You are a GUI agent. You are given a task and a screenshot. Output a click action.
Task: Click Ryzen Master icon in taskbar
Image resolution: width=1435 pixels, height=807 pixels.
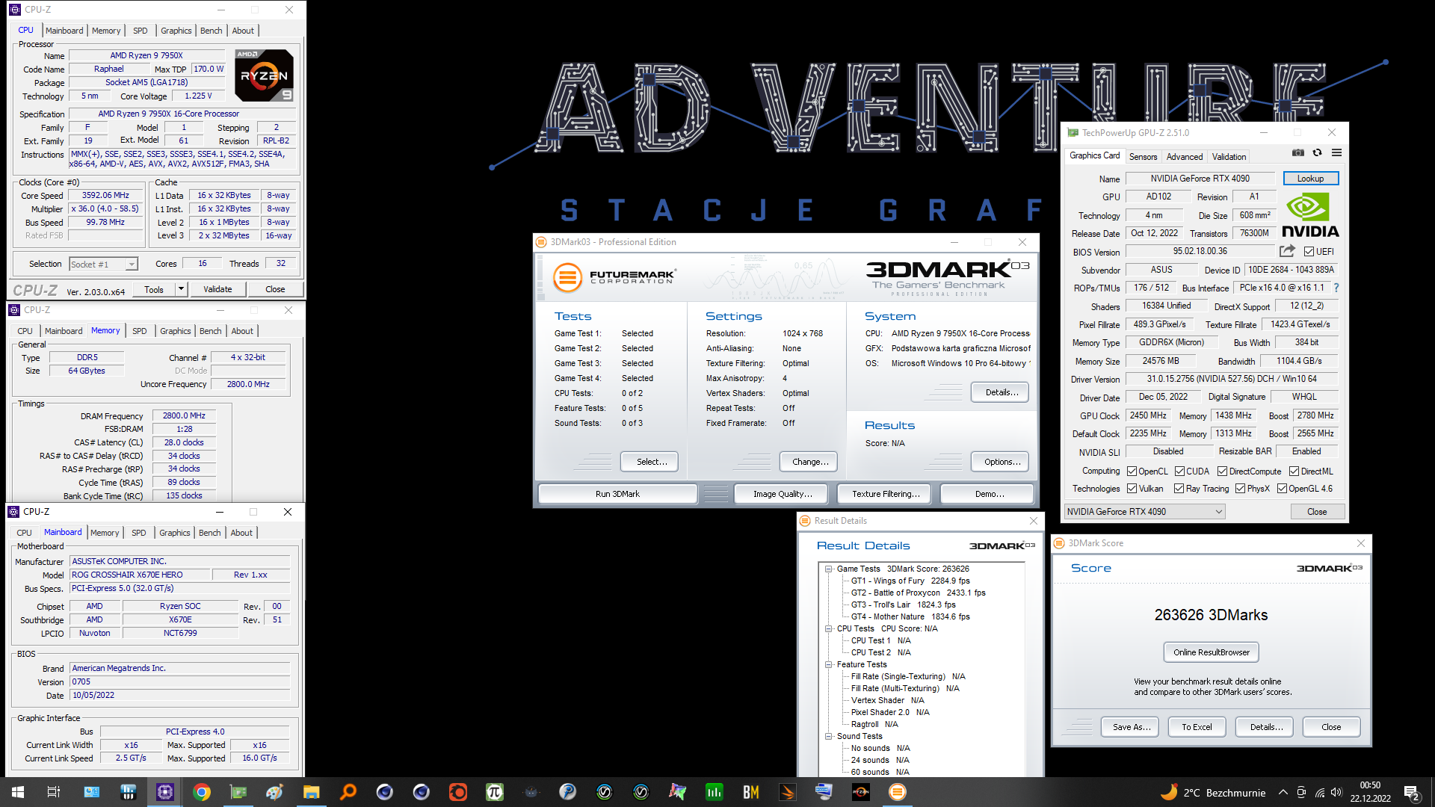[x=861, y=792]
